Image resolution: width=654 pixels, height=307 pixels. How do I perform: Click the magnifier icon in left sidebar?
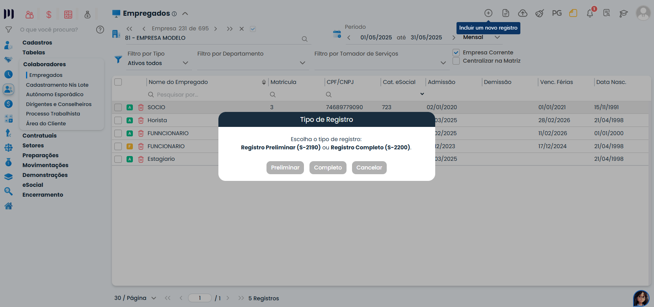[x=8, y=192]
